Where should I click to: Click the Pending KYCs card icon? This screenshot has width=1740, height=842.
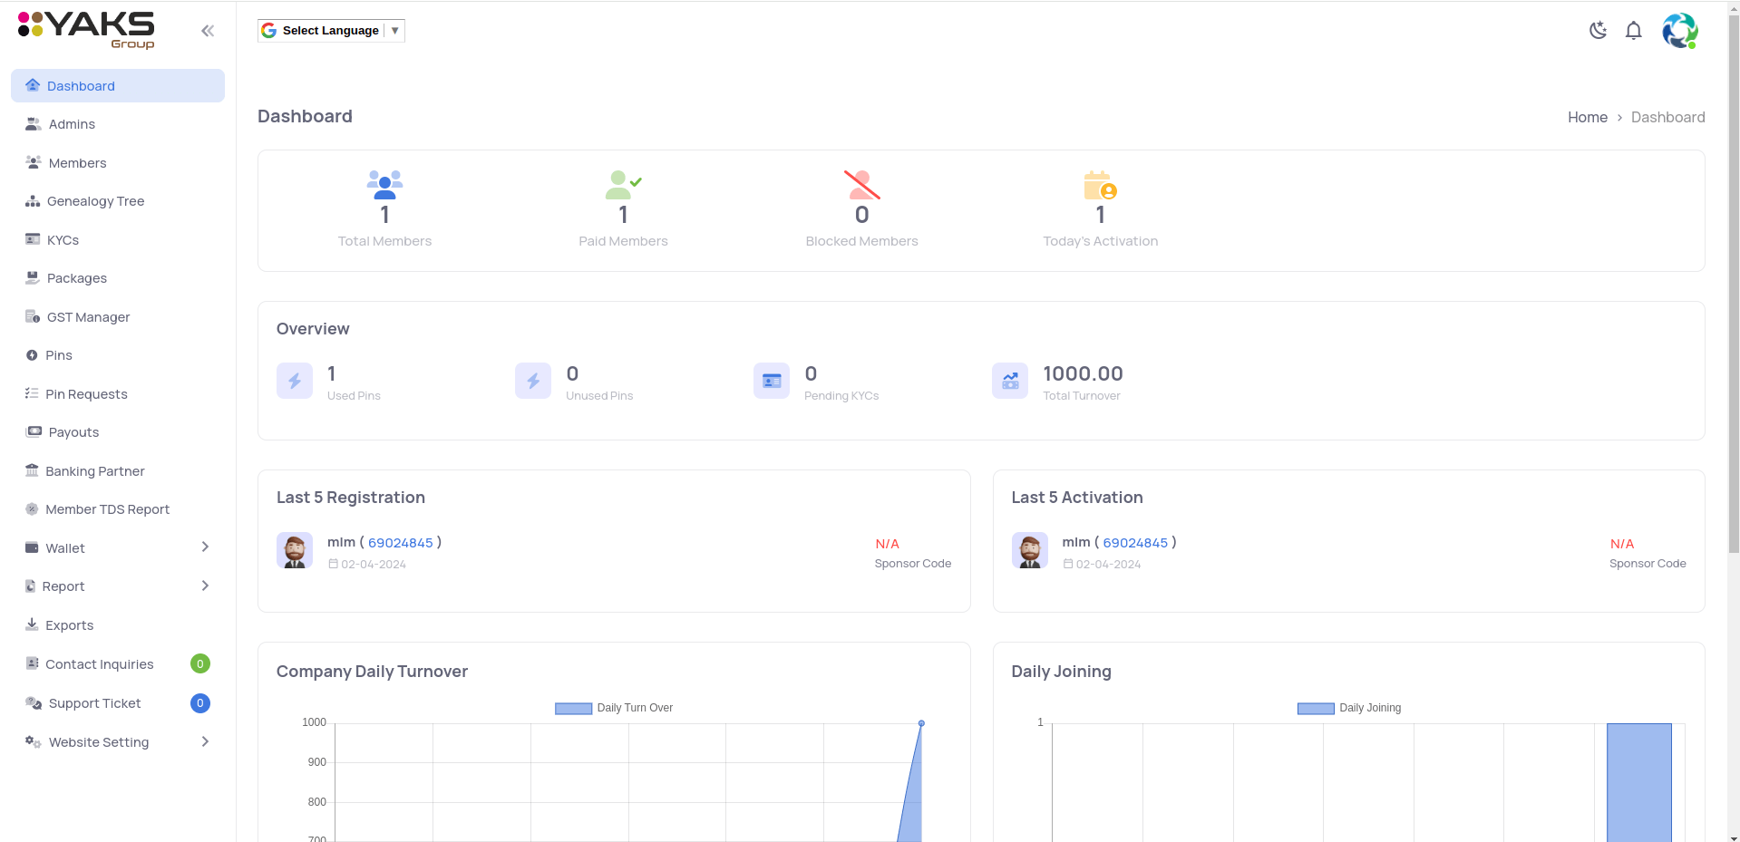click(772, 381)
